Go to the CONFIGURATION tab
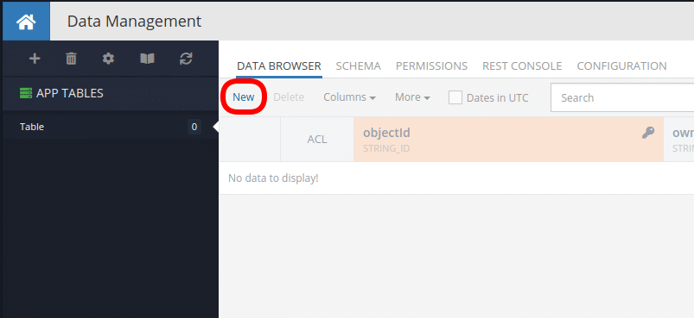 pyautogui.click(x=622, y=66)
